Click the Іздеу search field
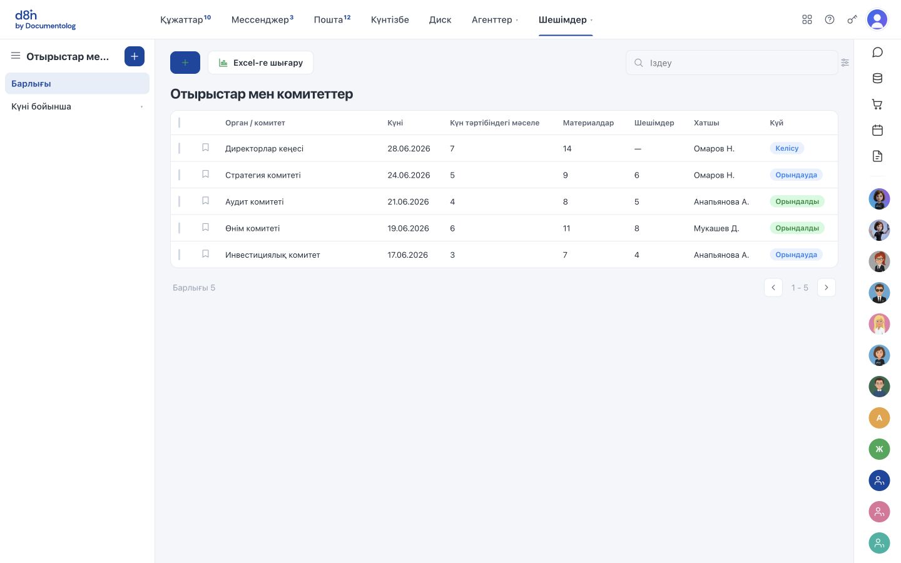 (731, 63)
